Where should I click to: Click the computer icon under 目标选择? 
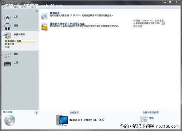pos(62,120)
